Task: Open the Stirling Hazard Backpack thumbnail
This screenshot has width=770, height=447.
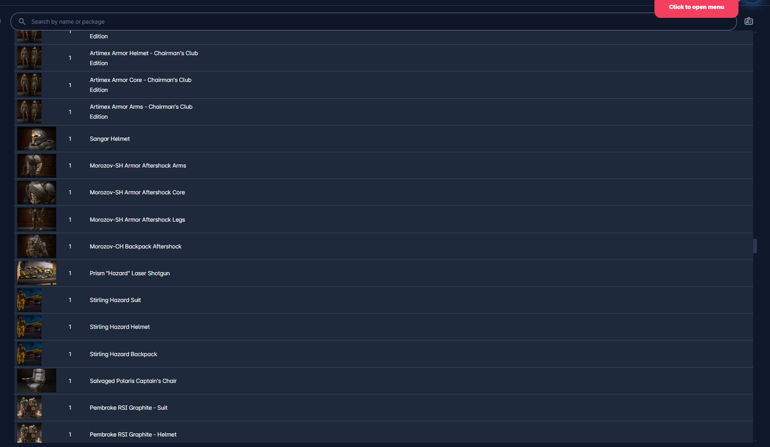Action: click(x=29, y=354)
